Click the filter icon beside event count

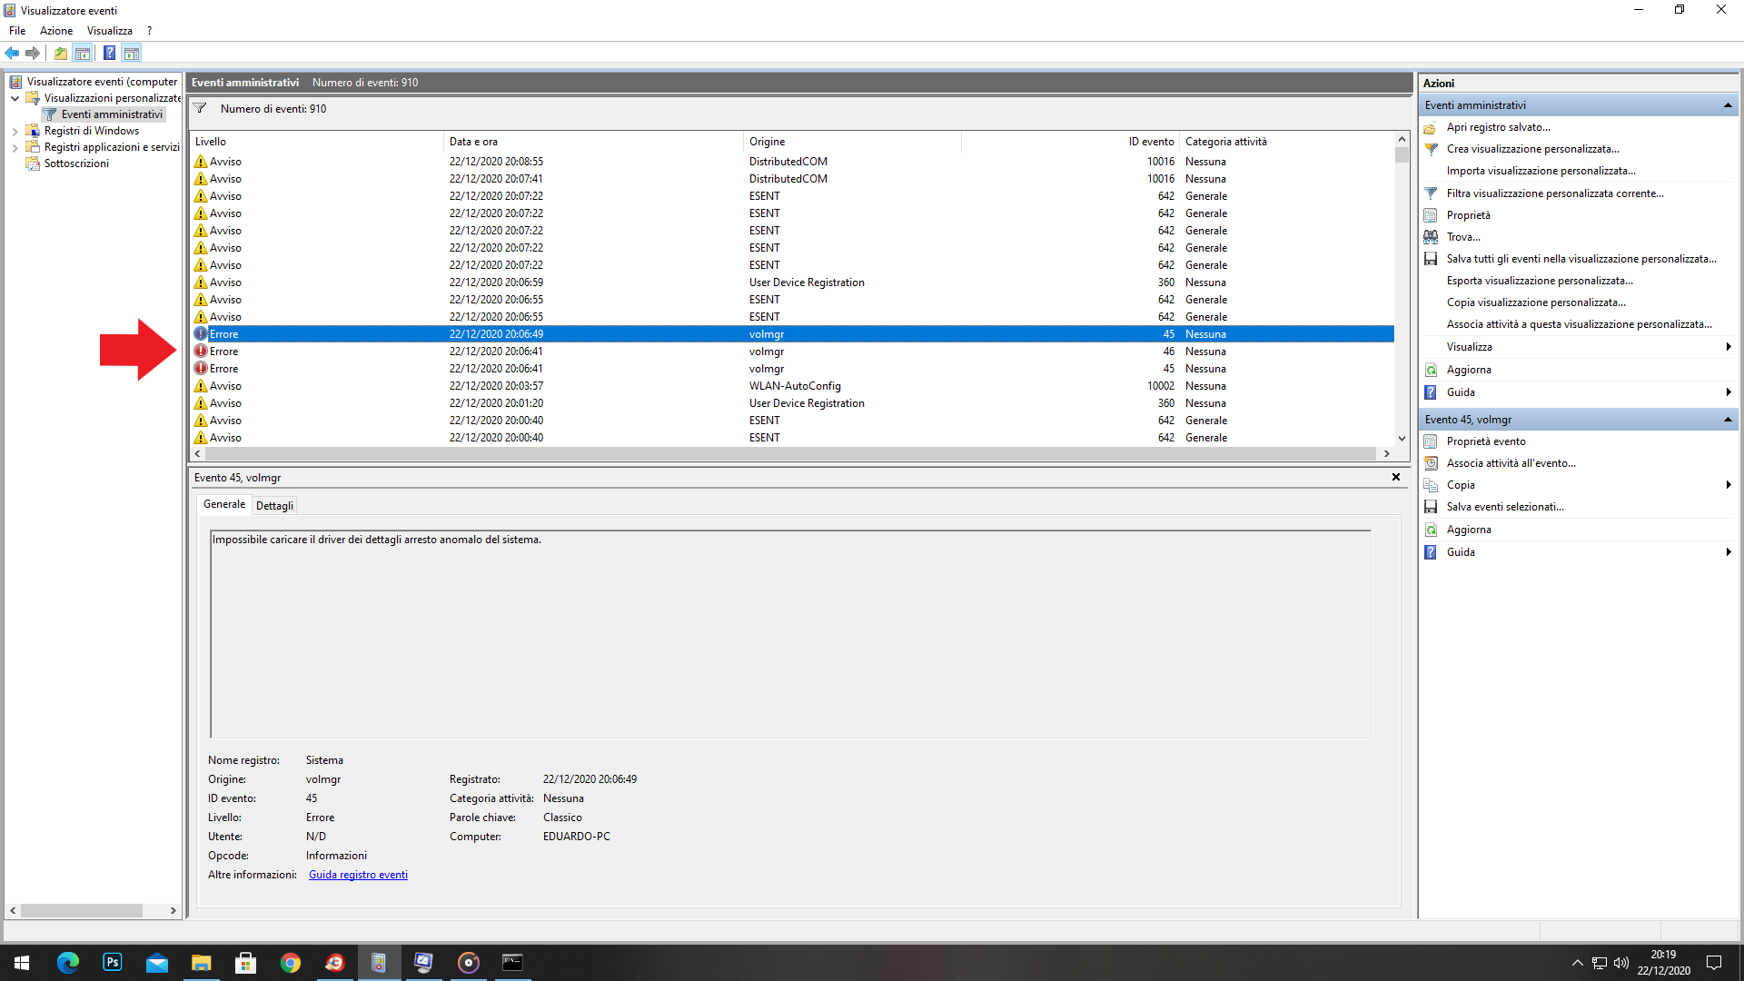pyautogui.click(x=200, y=108)
